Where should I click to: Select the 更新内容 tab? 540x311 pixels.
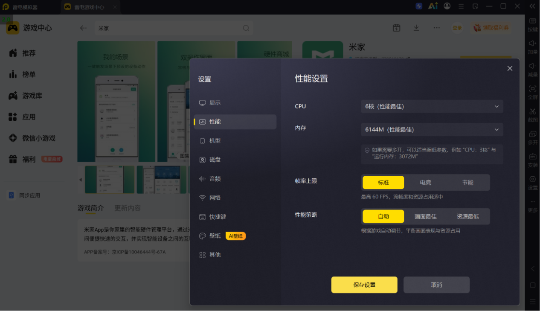tap(127, 208)
